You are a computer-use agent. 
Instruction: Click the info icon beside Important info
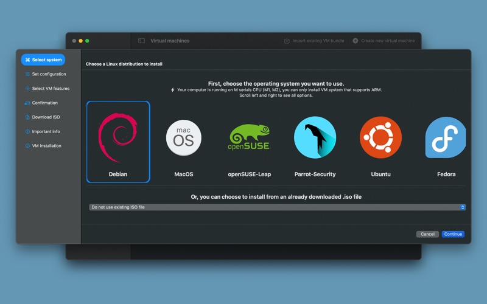point(27,131)
